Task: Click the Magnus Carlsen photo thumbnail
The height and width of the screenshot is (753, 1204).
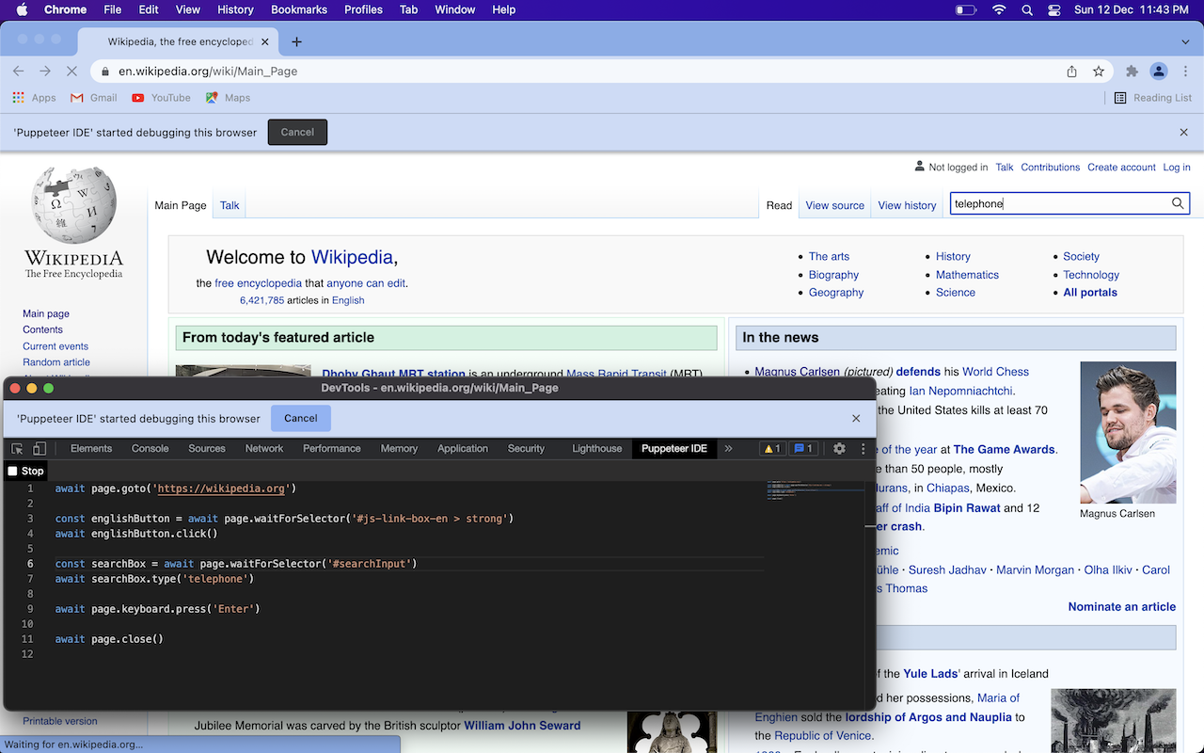Action: click(1128, 432)
